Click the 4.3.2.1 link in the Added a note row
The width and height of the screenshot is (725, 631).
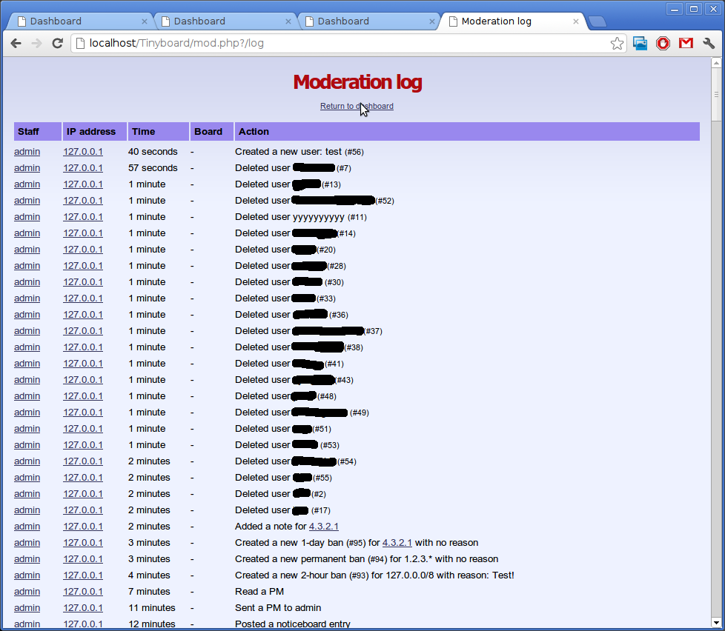pos(323,527)
